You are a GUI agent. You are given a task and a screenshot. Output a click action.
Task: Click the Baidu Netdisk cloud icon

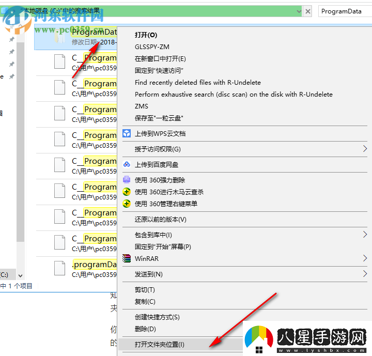click(127, 164)
